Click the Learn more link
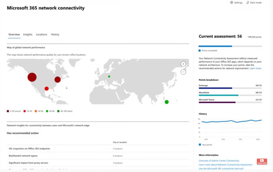Screen dimensions: 273x172 coord(255,69)
